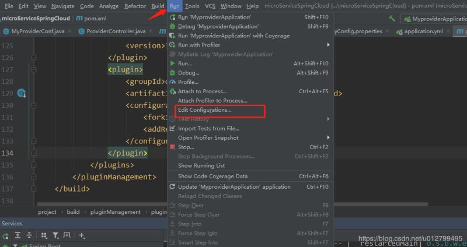Open Group By options in Services toolbar

click(x=44, y=236)
